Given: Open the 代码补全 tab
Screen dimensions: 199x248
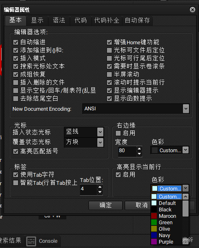Looking at the screenshot, I should 107,21.
